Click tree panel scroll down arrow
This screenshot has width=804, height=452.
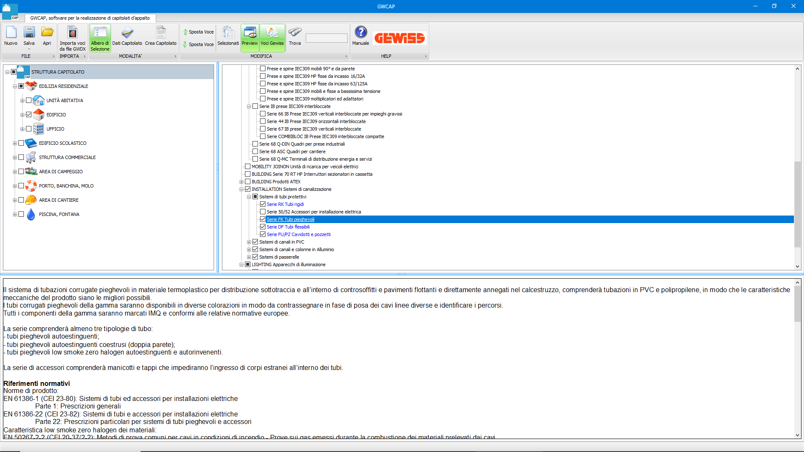click(x=797, y=267)
